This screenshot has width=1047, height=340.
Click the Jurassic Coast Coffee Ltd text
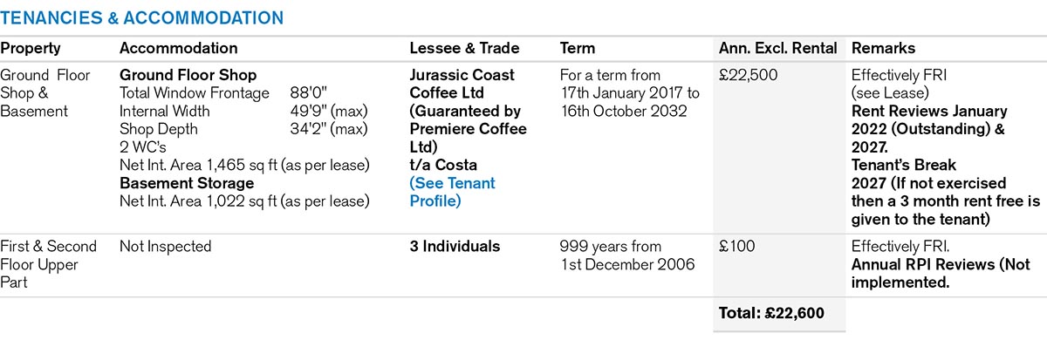tap(462, 85)
